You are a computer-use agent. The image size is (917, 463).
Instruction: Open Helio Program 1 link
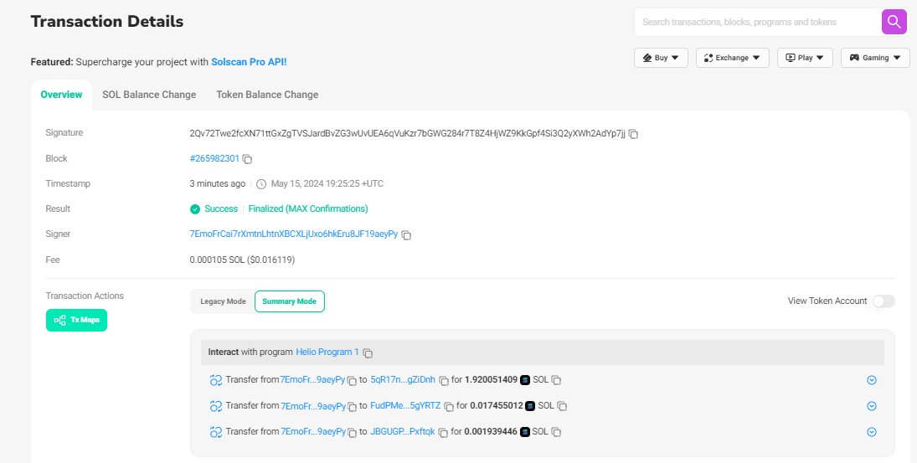click(327, 352)
